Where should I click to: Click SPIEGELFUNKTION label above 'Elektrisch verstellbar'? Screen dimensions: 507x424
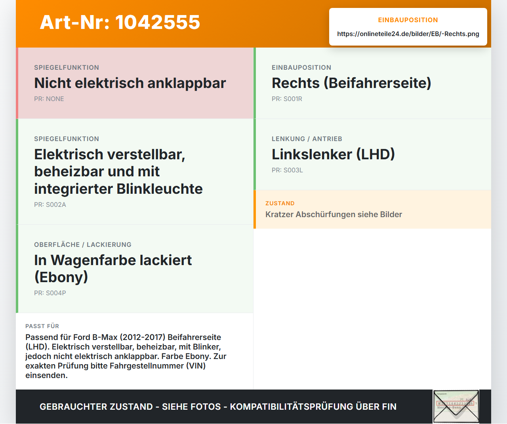(67, 139)
